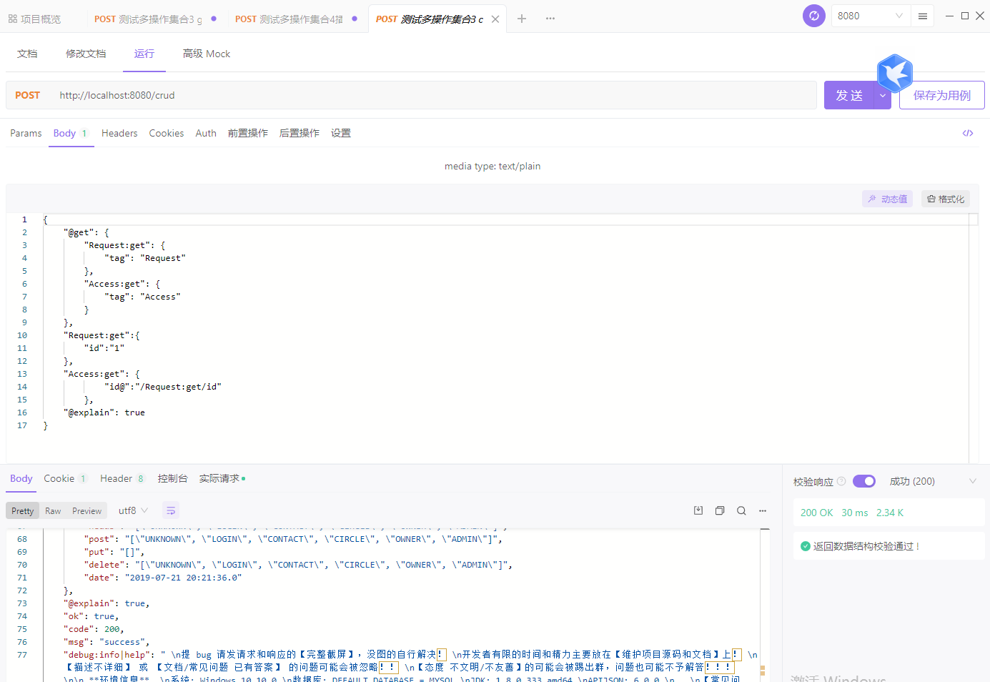Click the 保存为用例 button

pos(941,95)
